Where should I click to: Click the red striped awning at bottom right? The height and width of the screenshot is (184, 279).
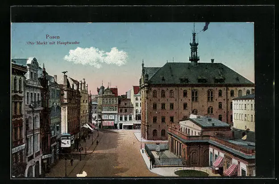click(x=230, y=170)
